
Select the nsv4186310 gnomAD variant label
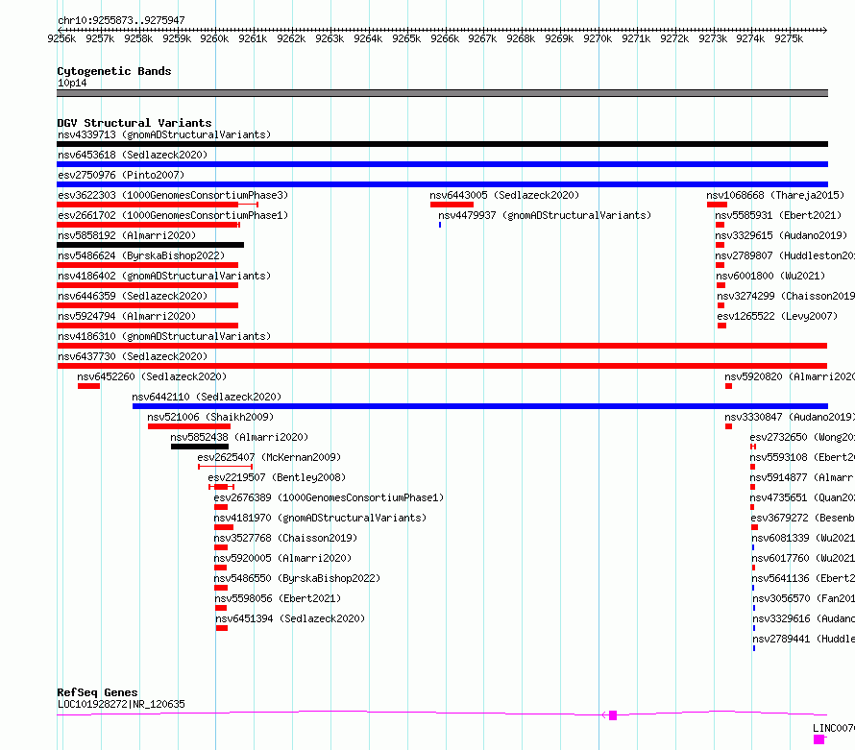164,336
